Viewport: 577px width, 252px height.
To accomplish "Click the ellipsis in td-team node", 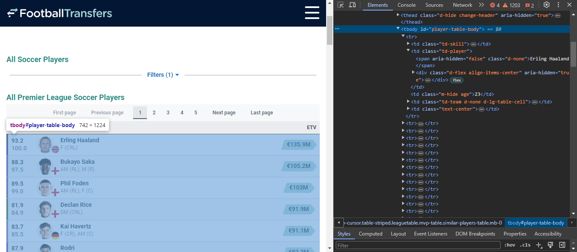I will (534, 102).
